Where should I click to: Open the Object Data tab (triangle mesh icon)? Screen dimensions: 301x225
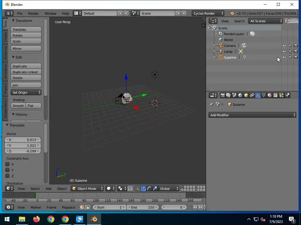(x=264, y=95)
